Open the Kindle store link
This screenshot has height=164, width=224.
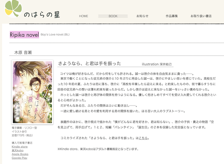click(20, 147)
